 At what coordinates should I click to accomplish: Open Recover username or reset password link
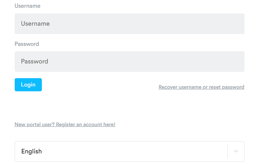(x=201, y=87)
